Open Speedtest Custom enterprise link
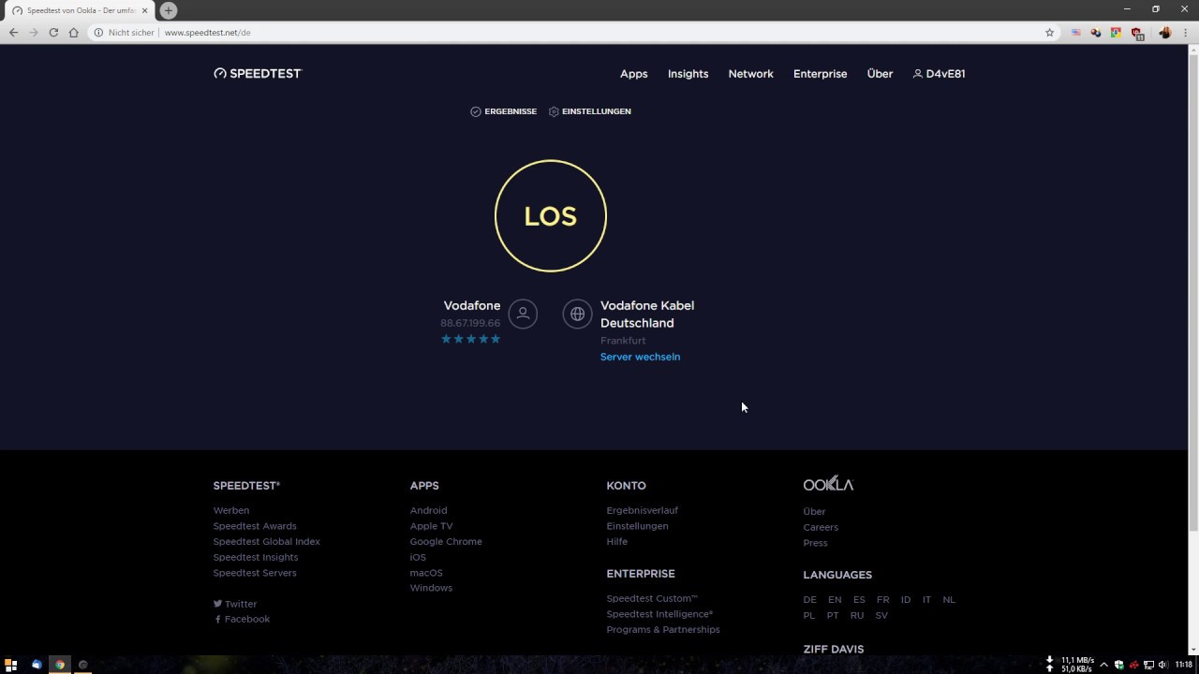1199x674 pixels. [652, 598]
